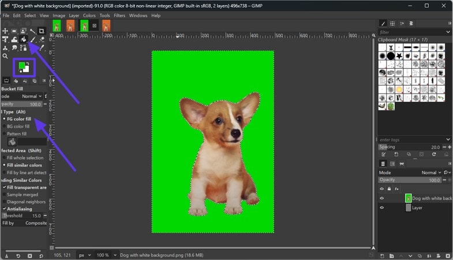Swap foreground and background colors
This screenshot has width=453, height=260.
tap(28, 64)
